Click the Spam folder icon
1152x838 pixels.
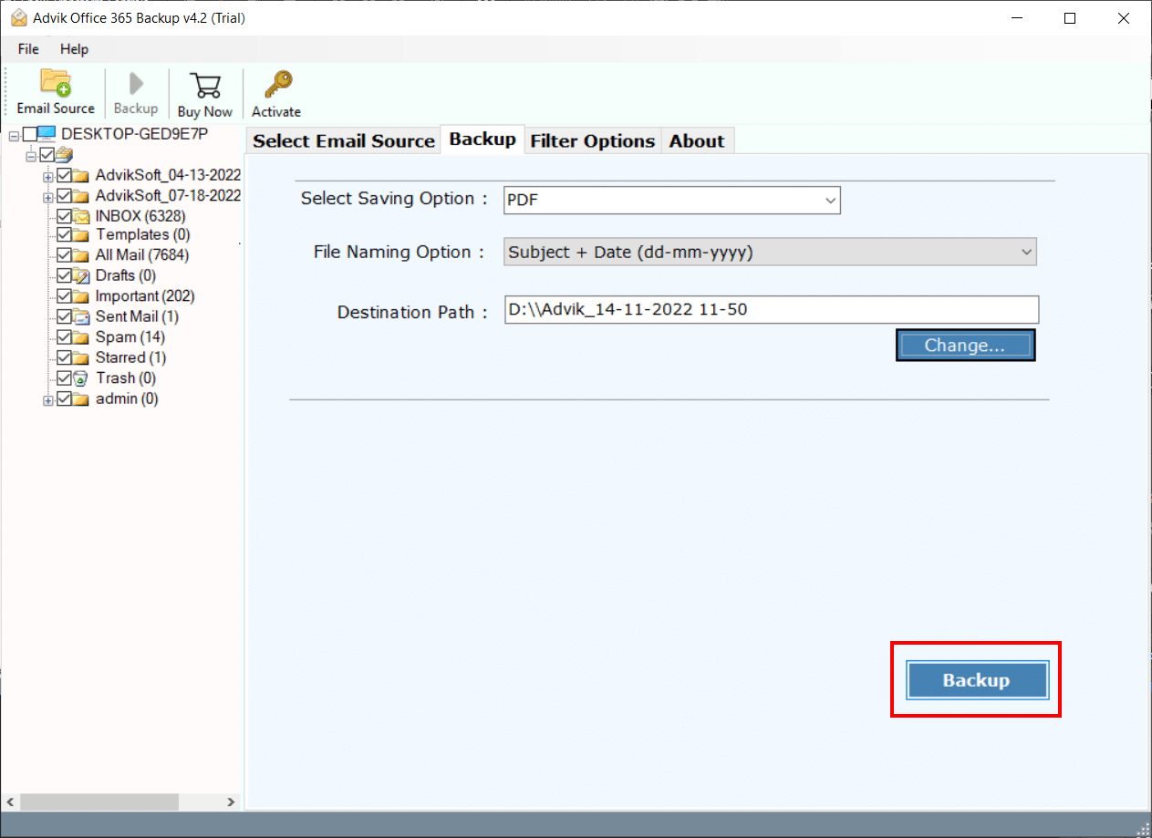click(81, 337)
